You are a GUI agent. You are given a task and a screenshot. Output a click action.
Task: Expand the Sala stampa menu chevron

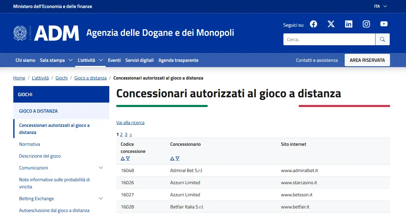coord(70,60)
